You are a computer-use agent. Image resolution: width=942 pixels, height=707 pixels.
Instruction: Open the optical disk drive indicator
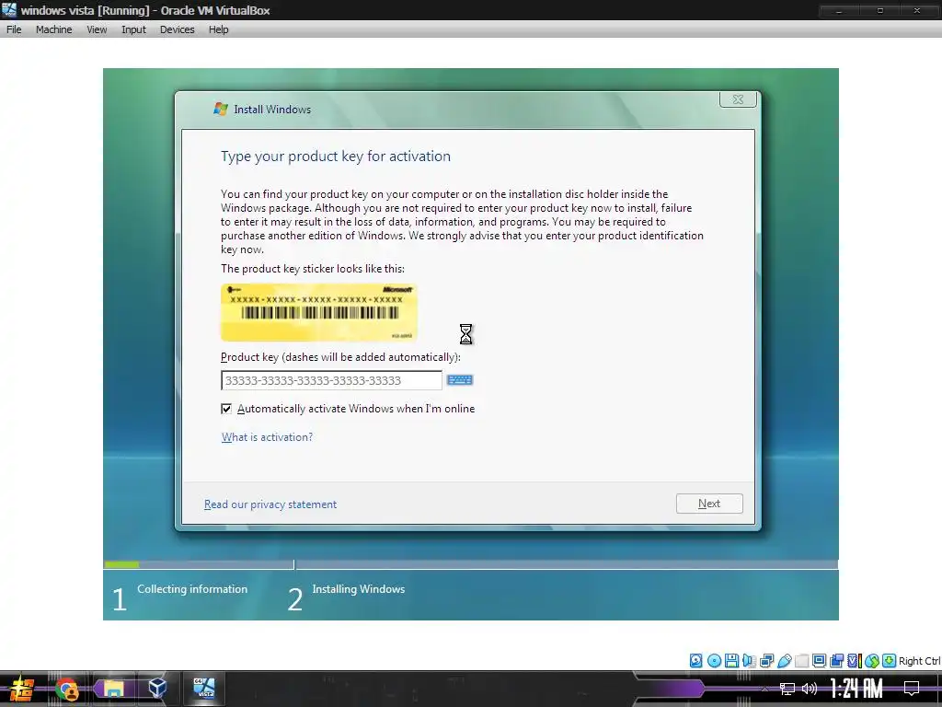(714, 661)
